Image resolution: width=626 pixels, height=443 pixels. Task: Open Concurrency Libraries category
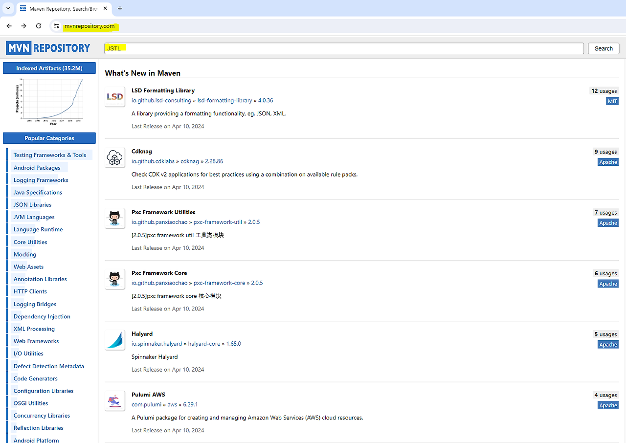42,416
